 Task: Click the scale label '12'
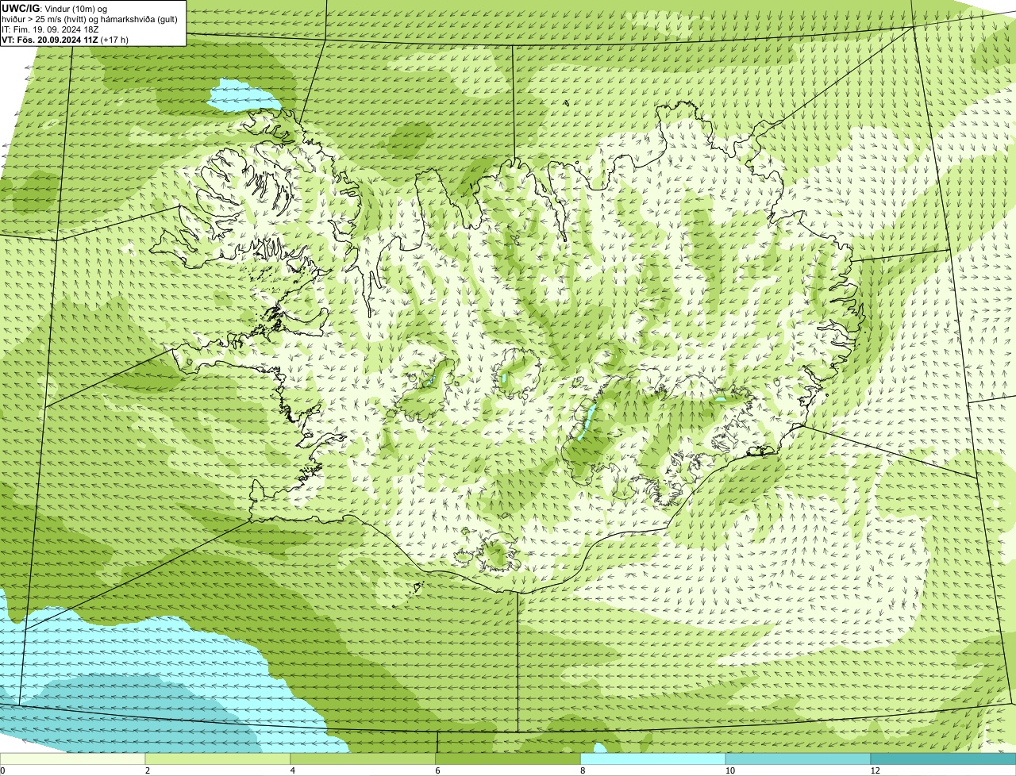(875, 770)
